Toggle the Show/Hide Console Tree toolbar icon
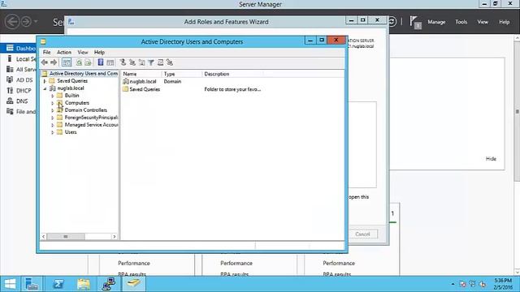This screenshot has height=292, width=520. 67,62
